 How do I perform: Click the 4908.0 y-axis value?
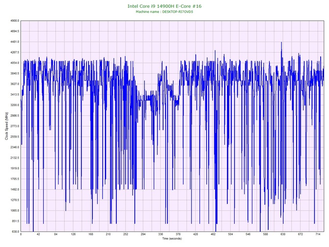15,21
